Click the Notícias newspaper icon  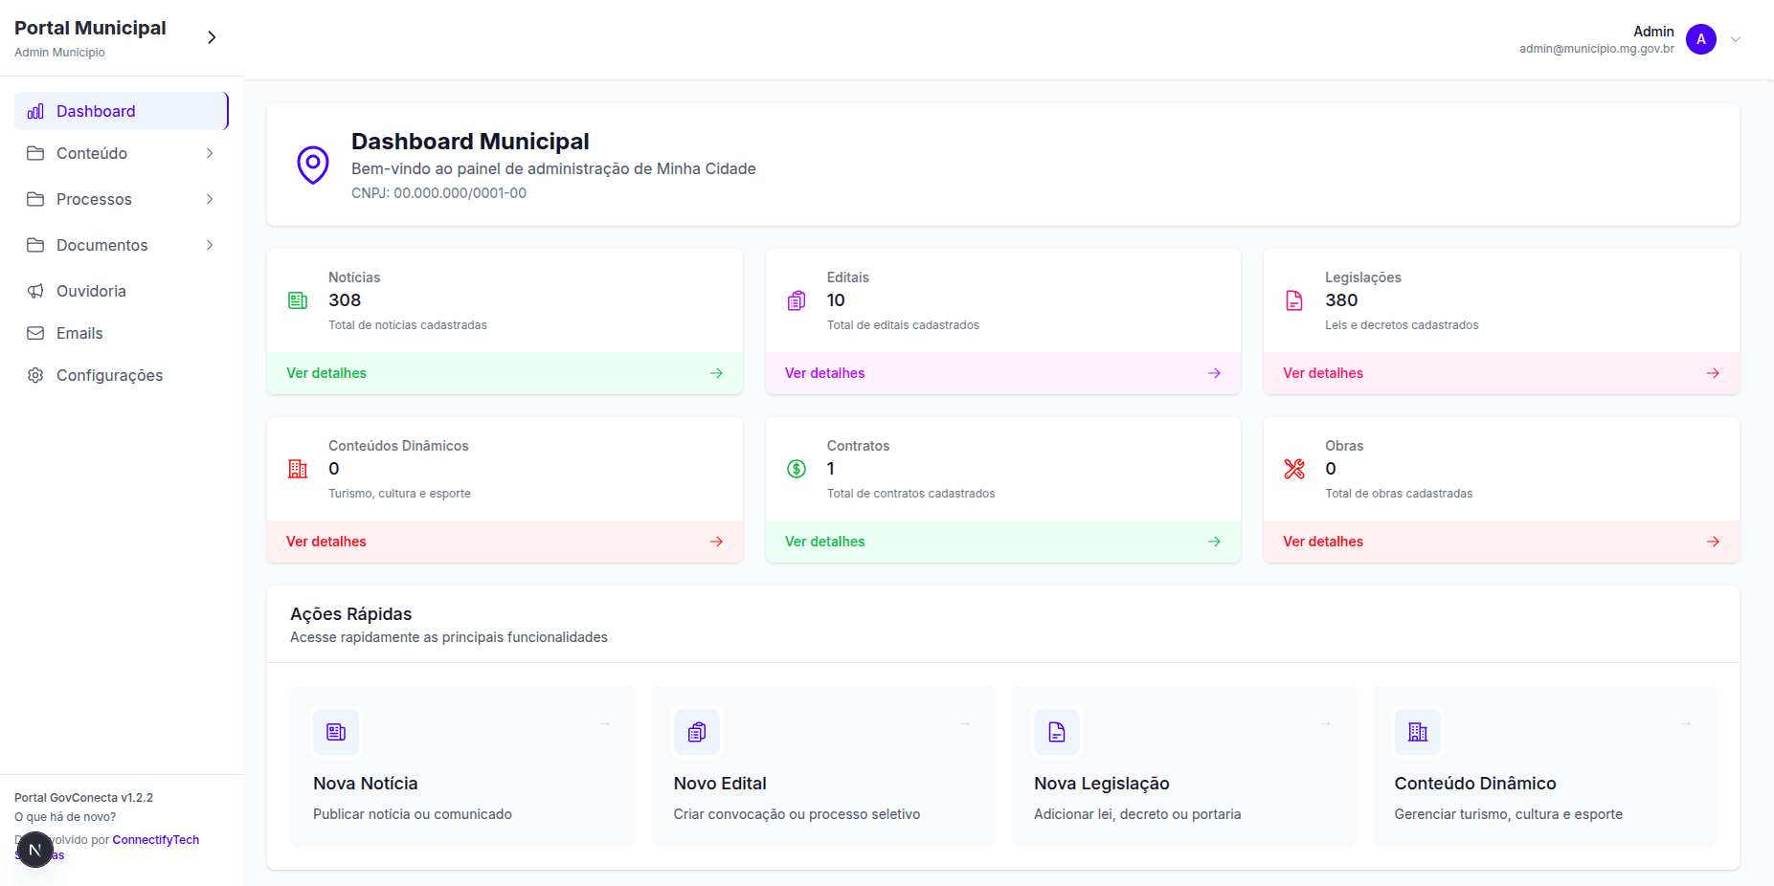[297, 299]
